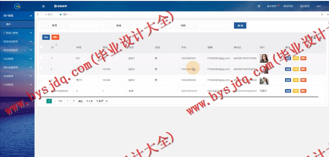Expand the 我的收藏管理 sidebar group
Viewport: 329px width, 157px height.
click(17, 67)
